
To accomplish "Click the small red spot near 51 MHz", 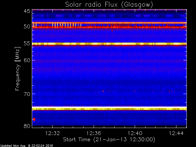I will click(112, 31).
